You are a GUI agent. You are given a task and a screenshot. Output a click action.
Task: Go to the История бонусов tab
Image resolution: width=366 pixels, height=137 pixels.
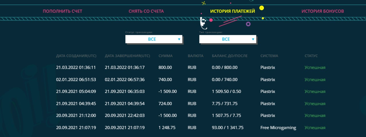323,11
